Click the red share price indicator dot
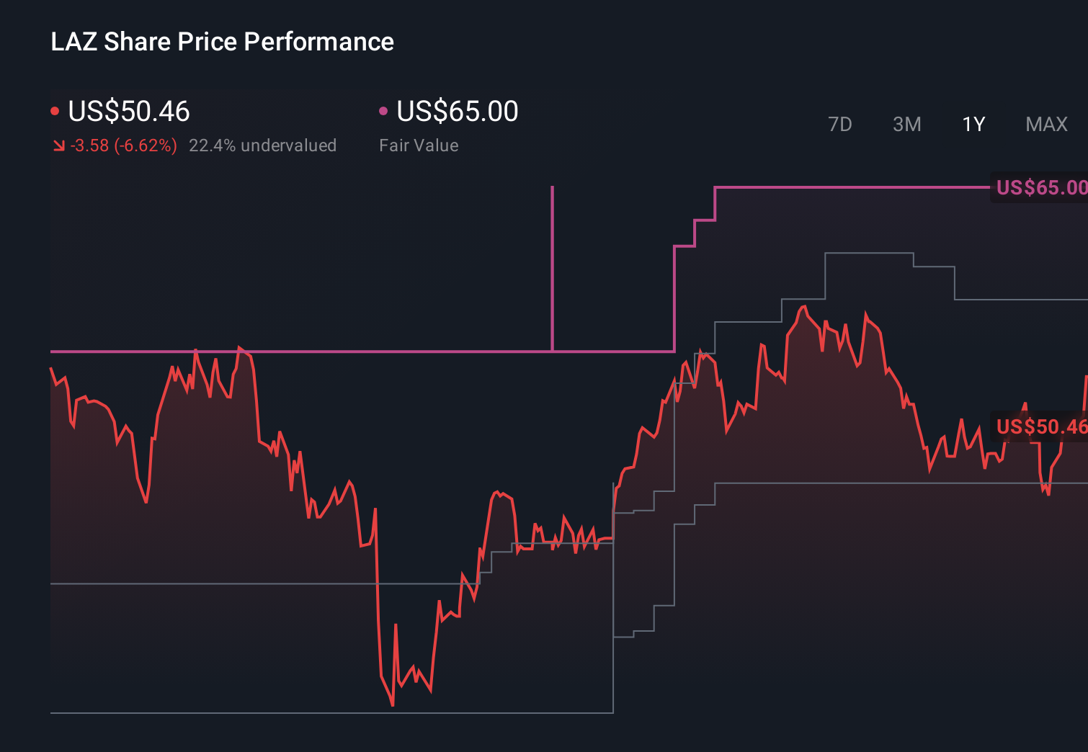Image resolution: width=1088 pixels, height=752 pixels. pyautogui.click(x=55, y=110)
